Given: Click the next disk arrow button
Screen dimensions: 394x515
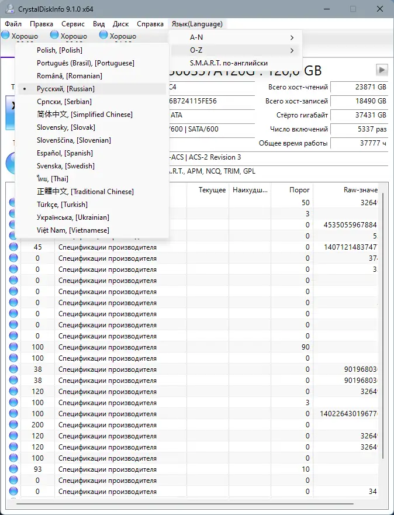Looking at the screenshot, I should [382, 70].
